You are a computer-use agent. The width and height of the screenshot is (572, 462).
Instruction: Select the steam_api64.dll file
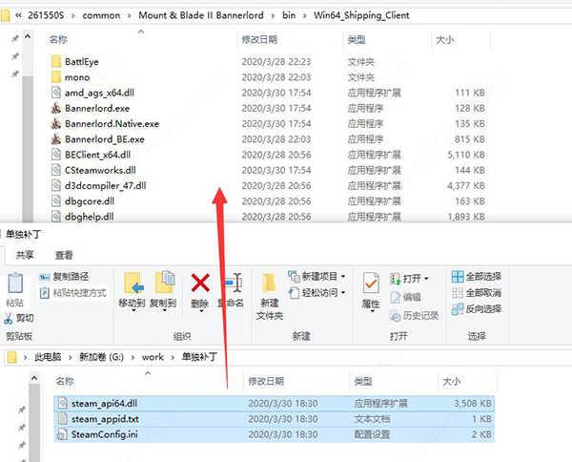[105, 403]
